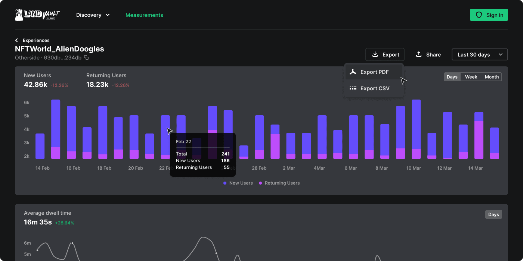Image resolution: width=523 pixels, height=261 pixels.
Task: Choose Export CSV from the export menu
Action: point(374,88)
